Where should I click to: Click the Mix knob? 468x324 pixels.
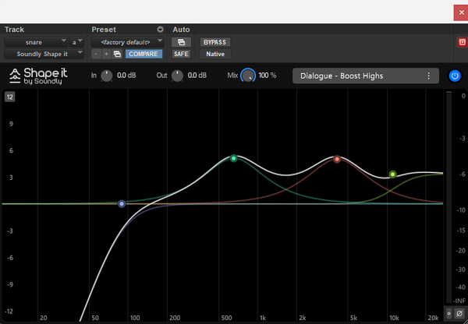[x=248, y=76]
